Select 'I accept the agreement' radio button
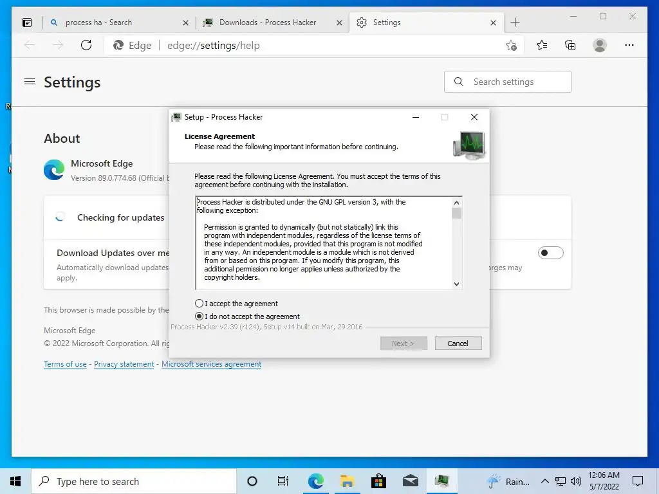Screen dimensions: 659x494 point(200,304)
